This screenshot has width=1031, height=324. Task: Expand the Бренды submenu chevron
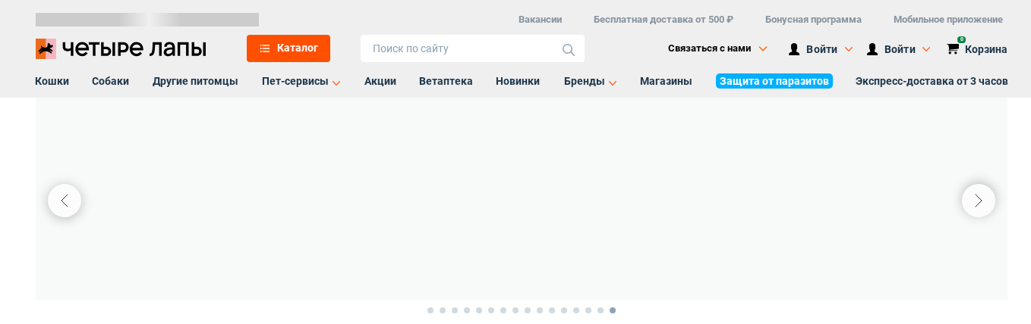(x=613, y=83)
